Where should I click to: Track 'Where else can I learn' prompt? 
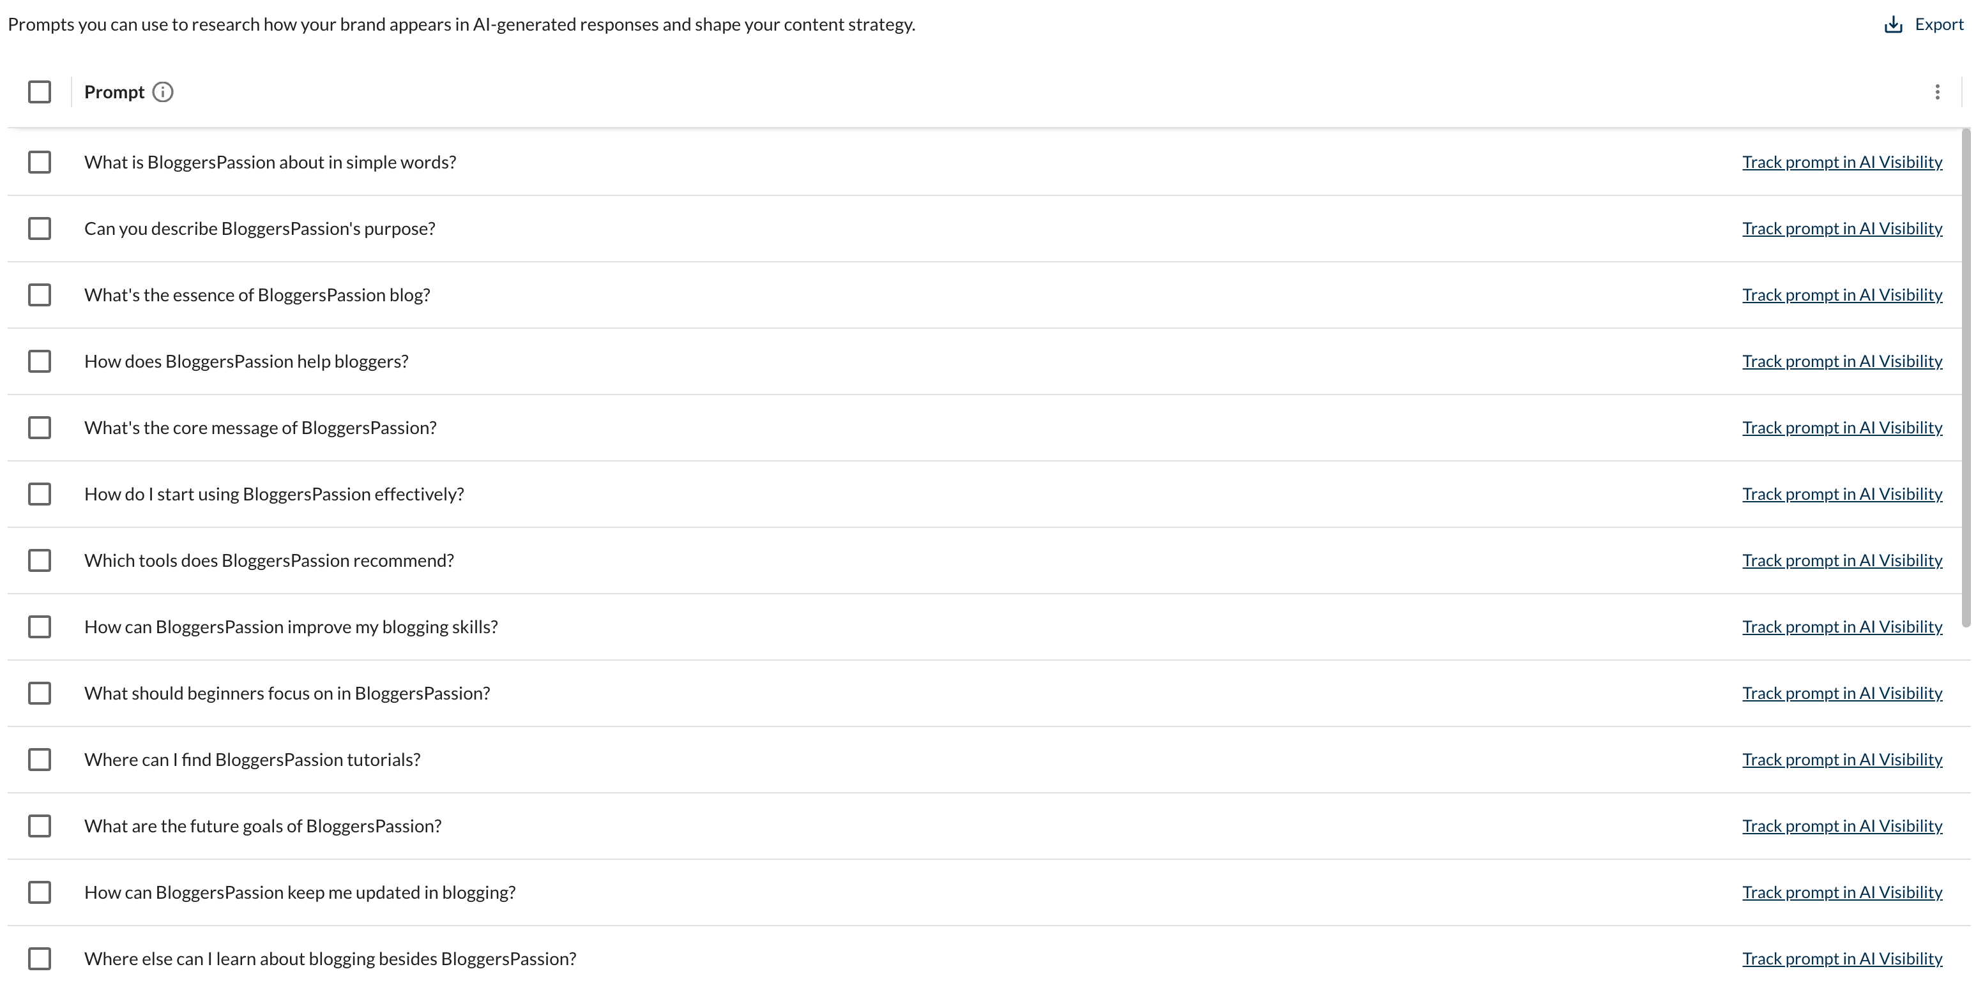point(1842,959)
